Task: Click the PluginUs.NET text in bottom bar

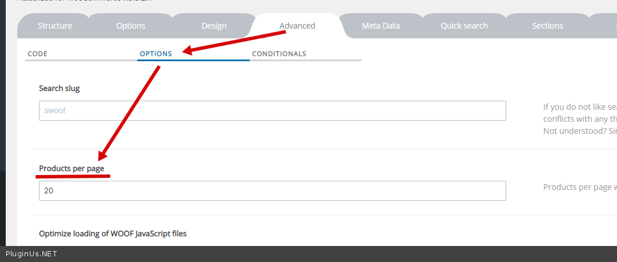Action: click(32, 254)
